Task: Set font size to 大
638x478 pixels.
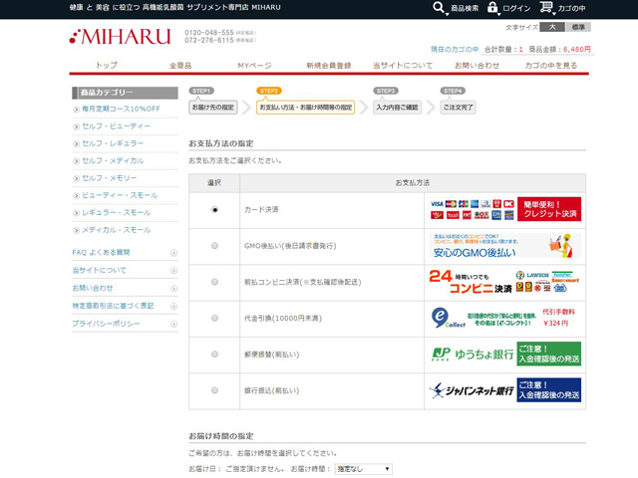Action: (x=552, y=27)
